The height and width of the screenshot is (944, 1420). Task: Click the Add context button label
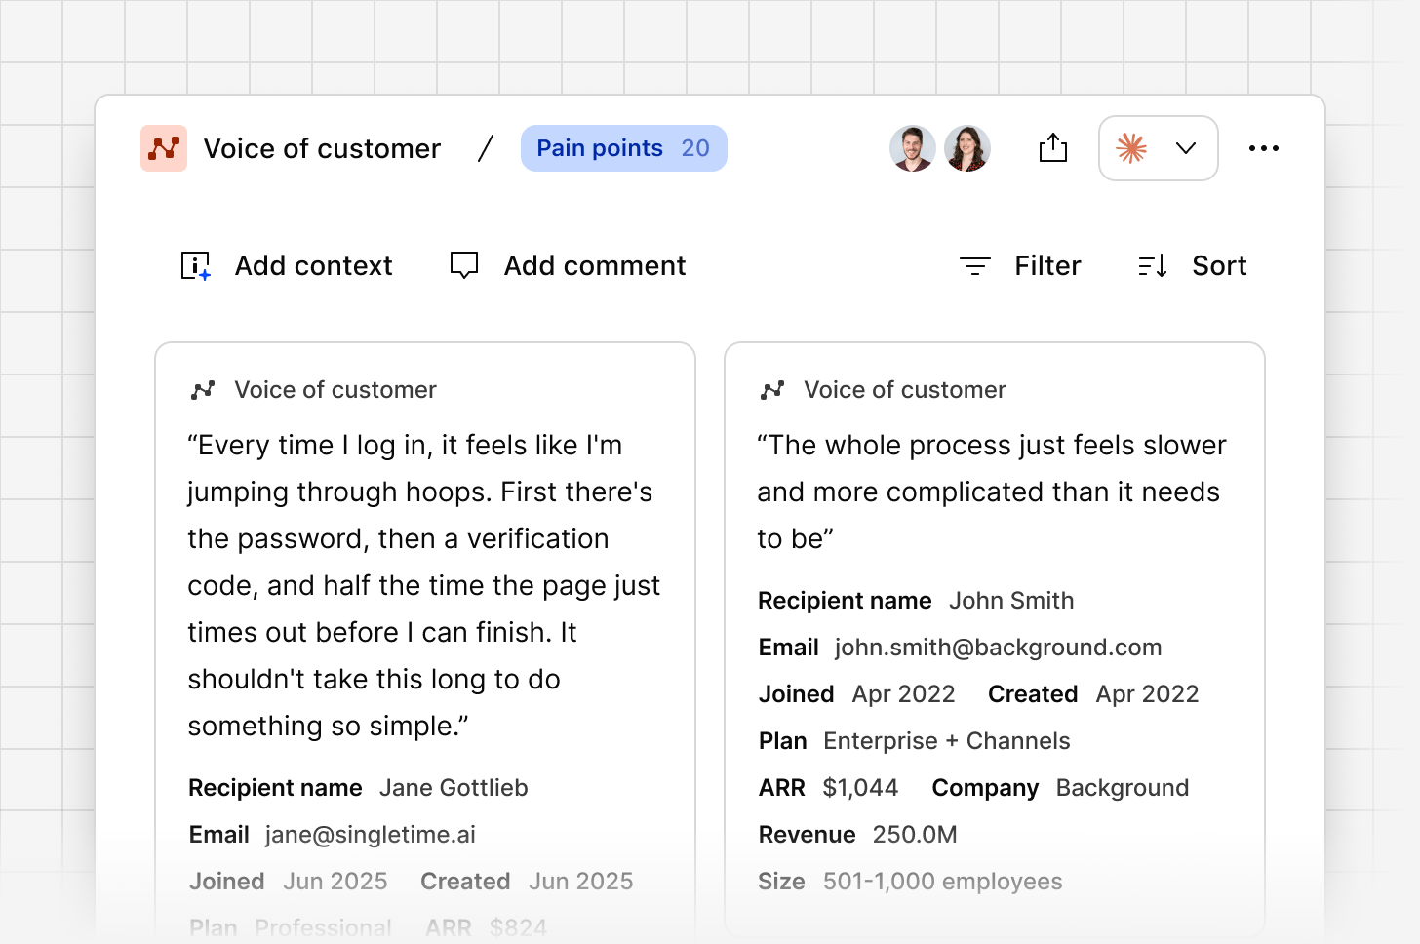click(314, 265)
